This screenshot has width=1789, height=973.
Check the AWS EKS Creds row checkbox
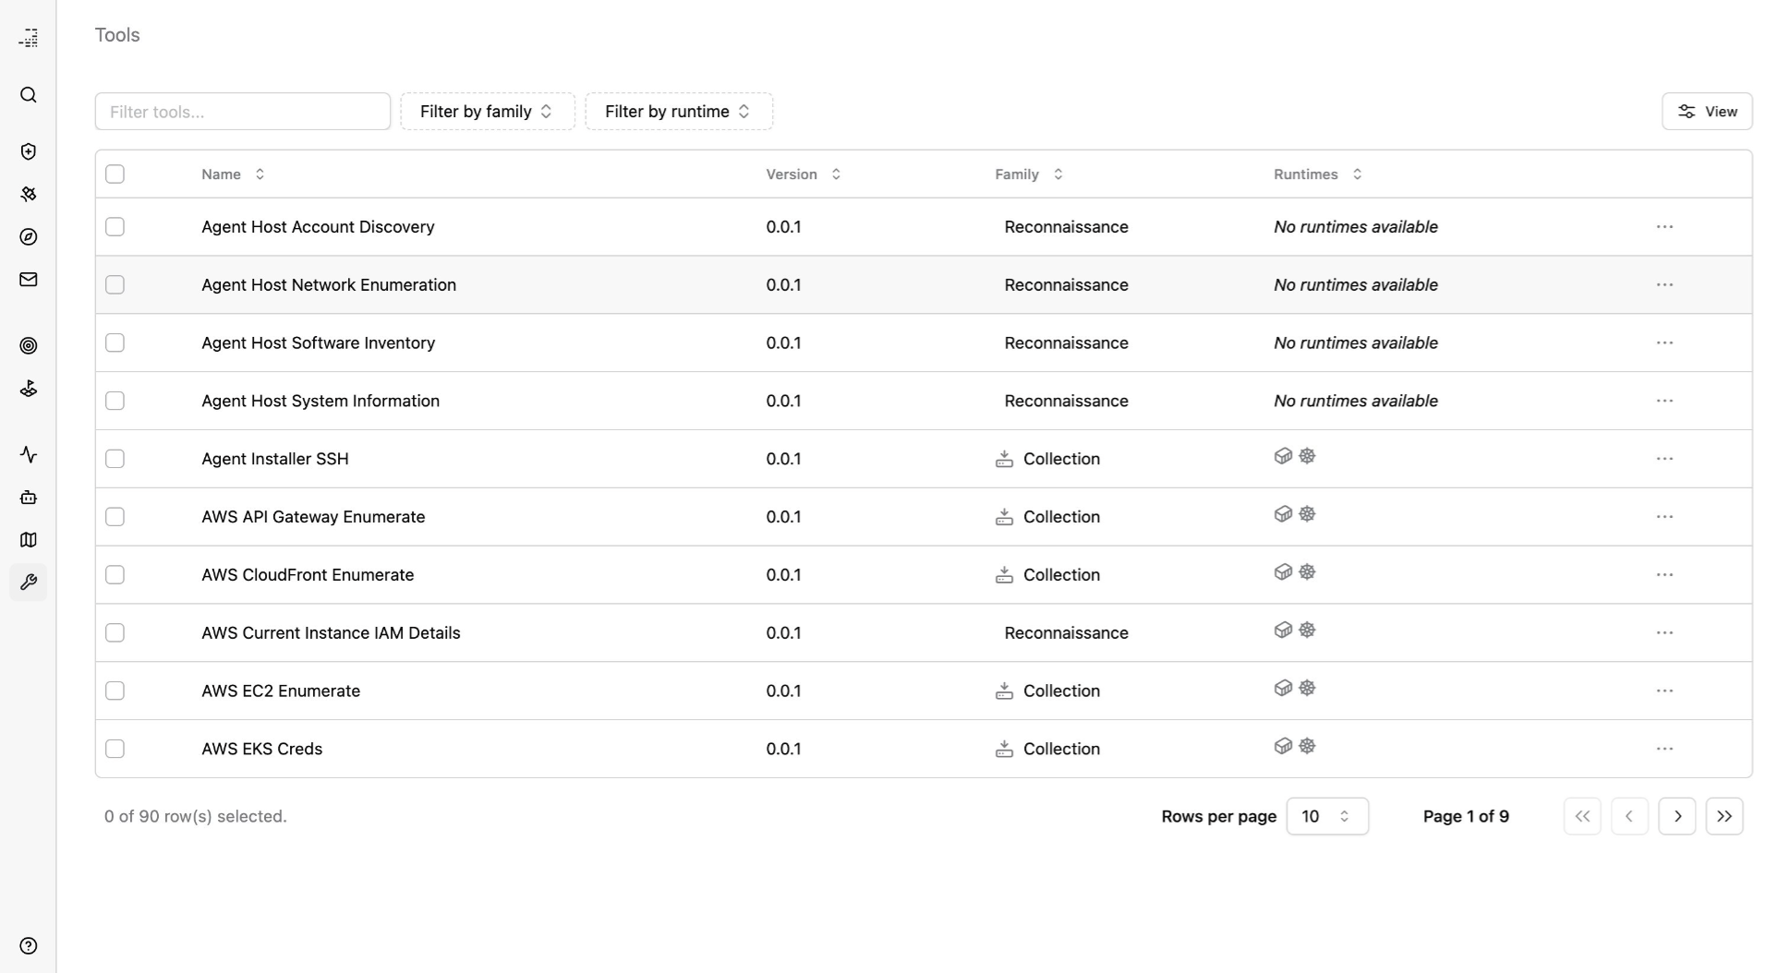[x=115, y=749]
